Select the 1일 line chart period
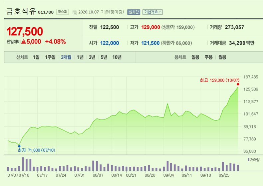This screenshot has height=186, width=263. tap(36, 57)
